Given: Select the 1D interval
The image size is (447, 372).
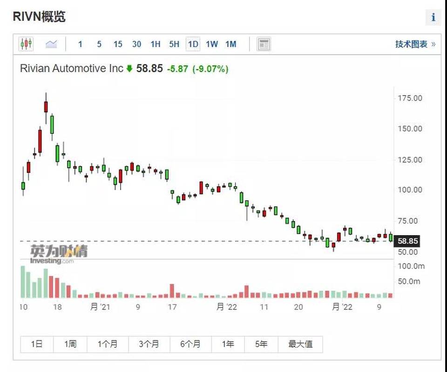Looking at the screenshot, I should (193, 44).
